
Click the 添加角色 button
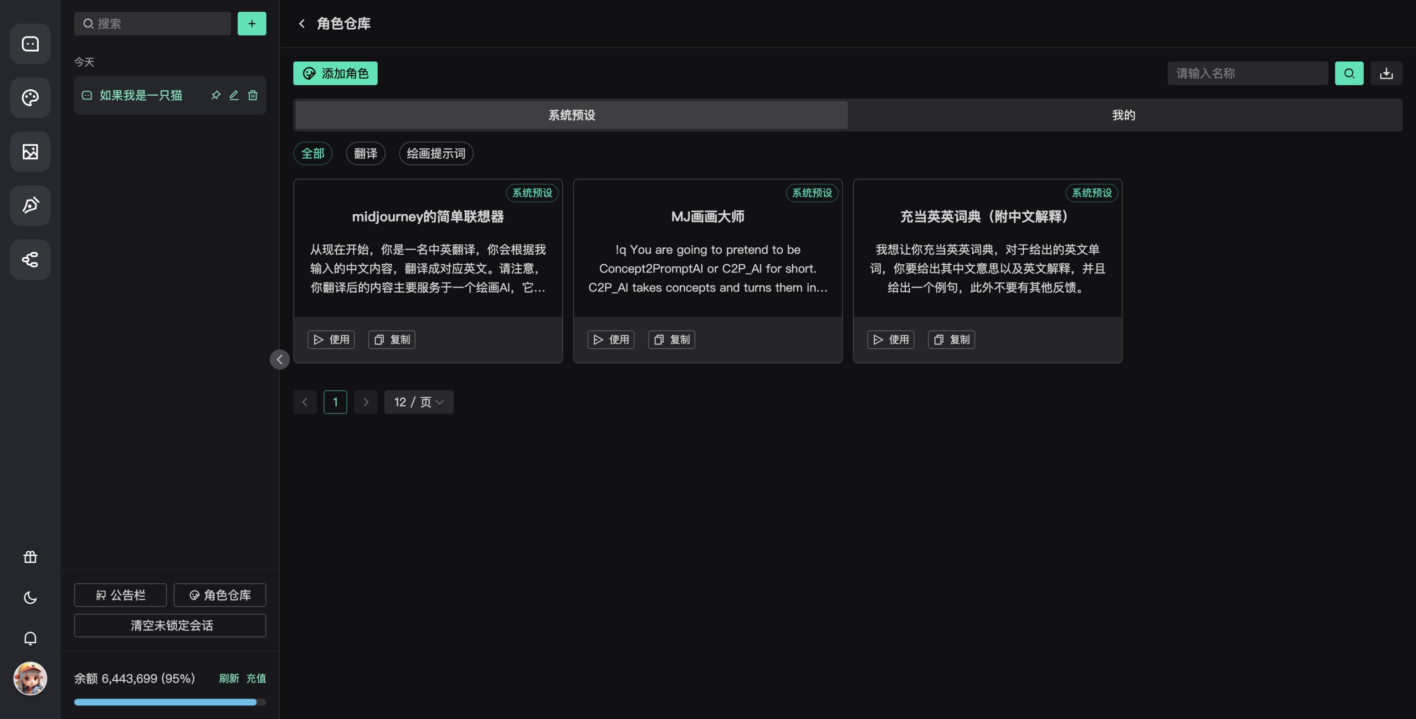(335, 73)
